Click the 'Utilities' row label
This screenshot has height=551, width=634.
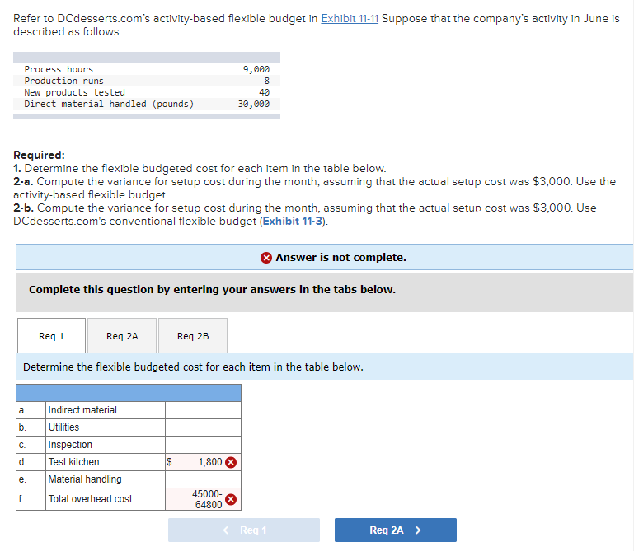(63, 427)
